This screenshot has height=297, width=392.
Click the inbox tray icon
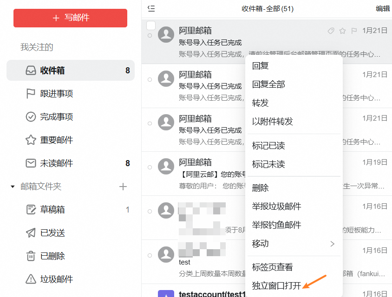coord(31,71)
